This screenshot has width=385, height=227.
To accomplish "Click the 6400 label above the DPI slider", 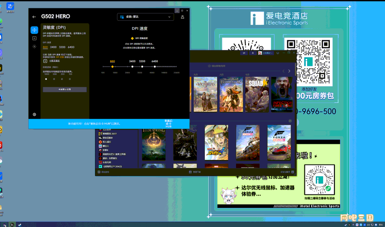I will tap(155, 61).
